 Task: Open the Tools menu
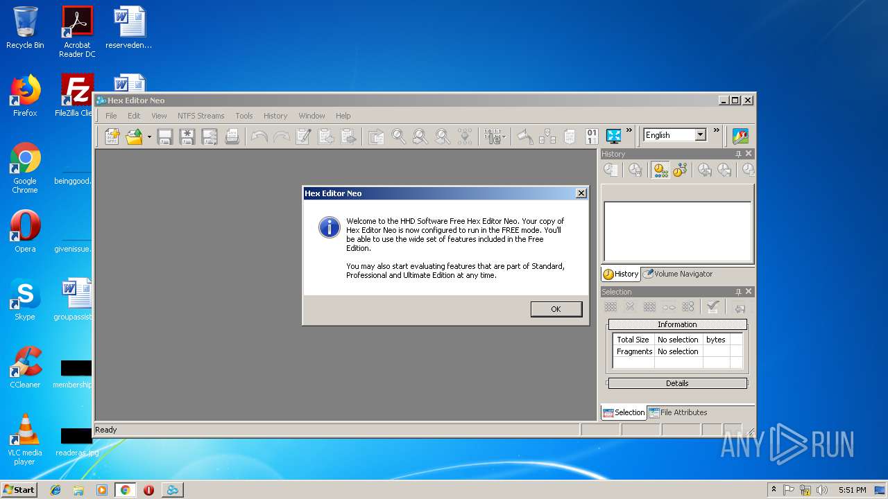click(x=244, y=116)
